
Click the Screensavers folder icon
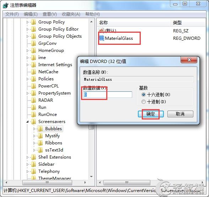tap(33, 122)
